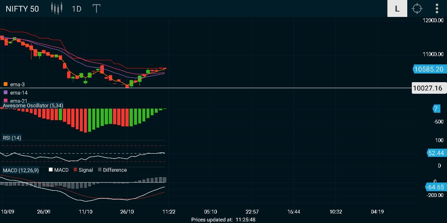Open the candlestick chart type selector
This screenshot has height=223, width=447.
point(56,9)
